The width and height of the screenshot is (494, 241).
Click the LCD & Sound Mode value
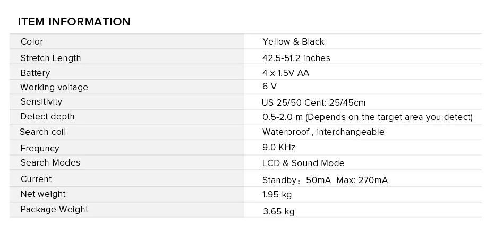coord(303,163)
